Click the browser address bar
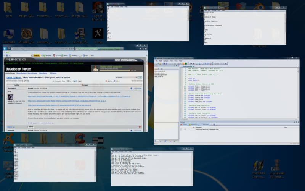Screen dimensions: 305x191 click(43, 49)
